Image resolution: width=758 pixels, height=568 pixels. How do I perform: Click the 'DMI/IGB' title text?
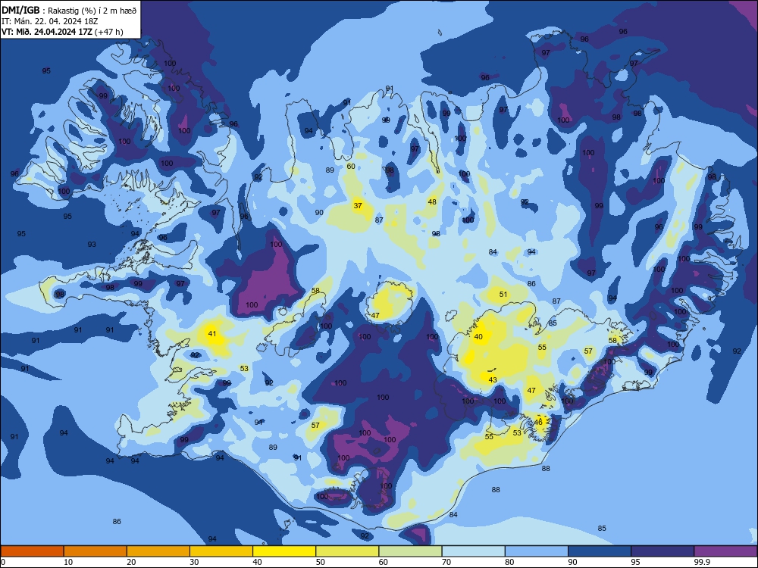[20, 10]
